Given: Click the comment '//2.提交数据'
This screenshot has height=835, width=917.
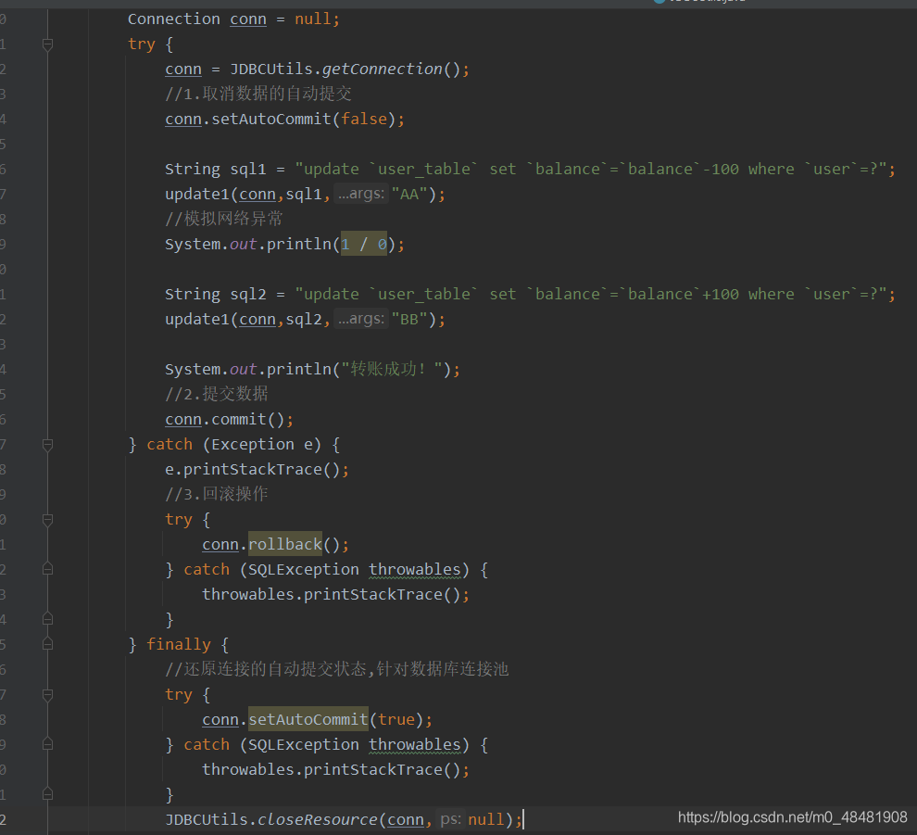Looking at the screenshot, I should point(217,394).
